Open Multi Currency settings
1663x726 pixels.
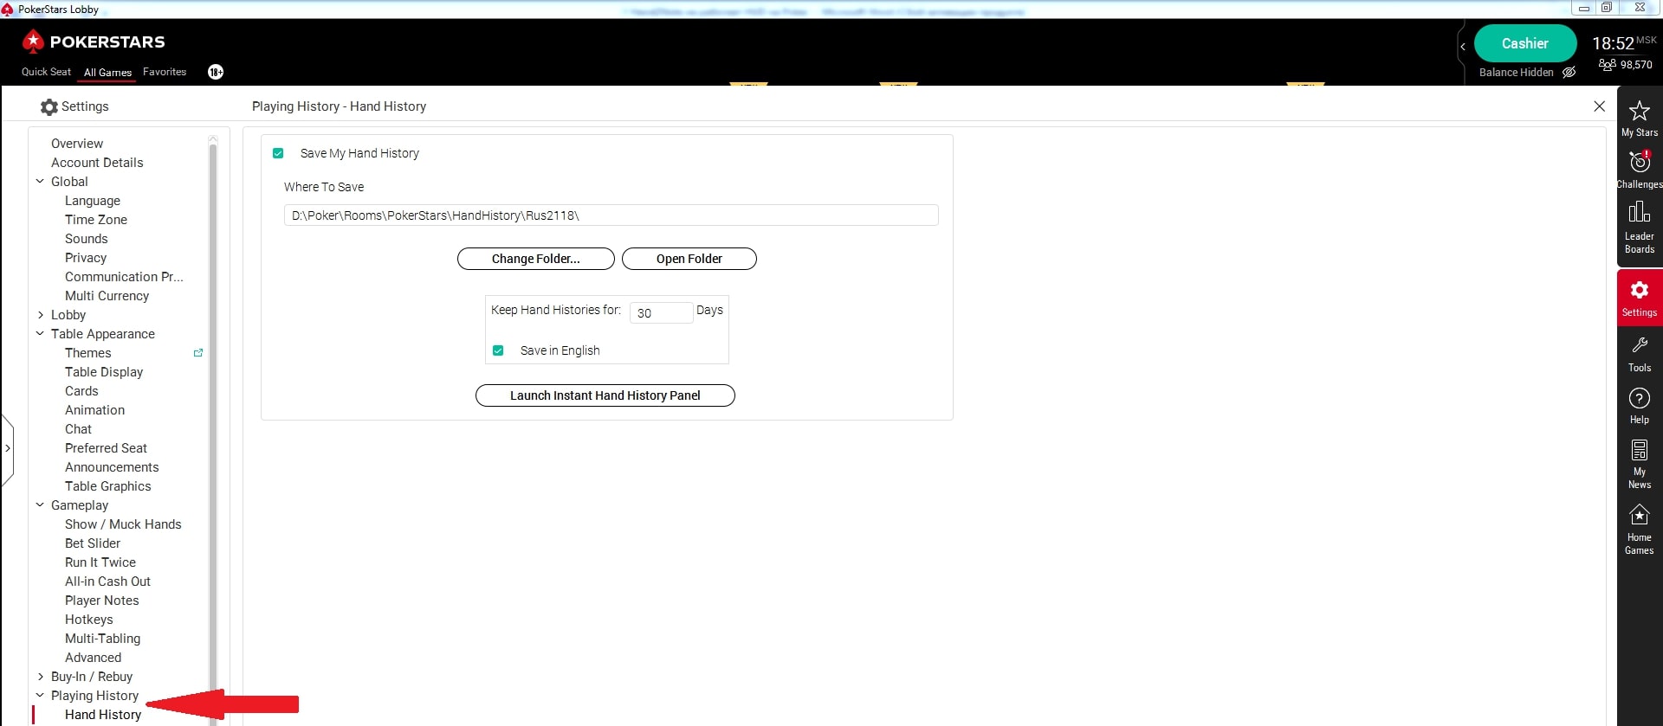pos(107,296)
